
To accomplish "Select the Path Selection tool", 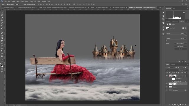I will point(2,51).
